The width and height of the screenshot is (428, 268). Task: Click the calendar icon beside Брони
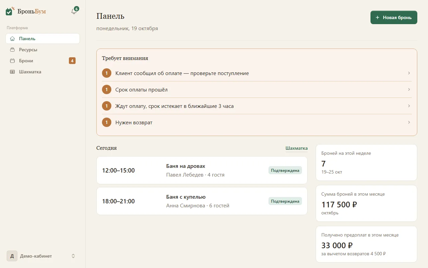pyautogui.click(x=12, y=61)
